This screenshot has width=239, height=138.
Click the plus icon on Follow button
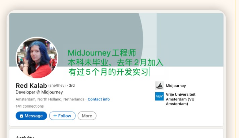[x=55, y=116]
